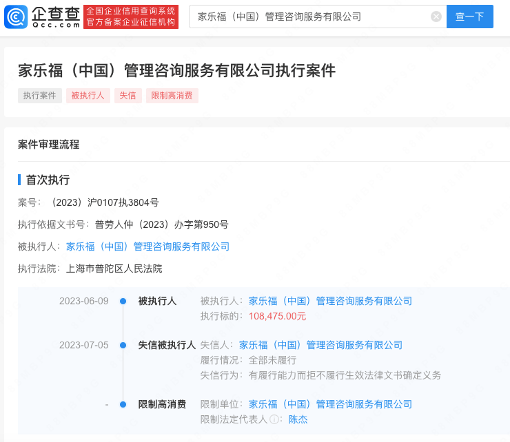This screenshot has width=510, height=442.
Task: Open the 失信人 company link
Action: [320, 345]
